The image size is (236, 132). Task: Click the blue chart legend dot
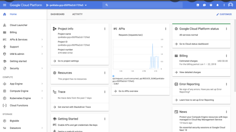click(x=113, y=76)
